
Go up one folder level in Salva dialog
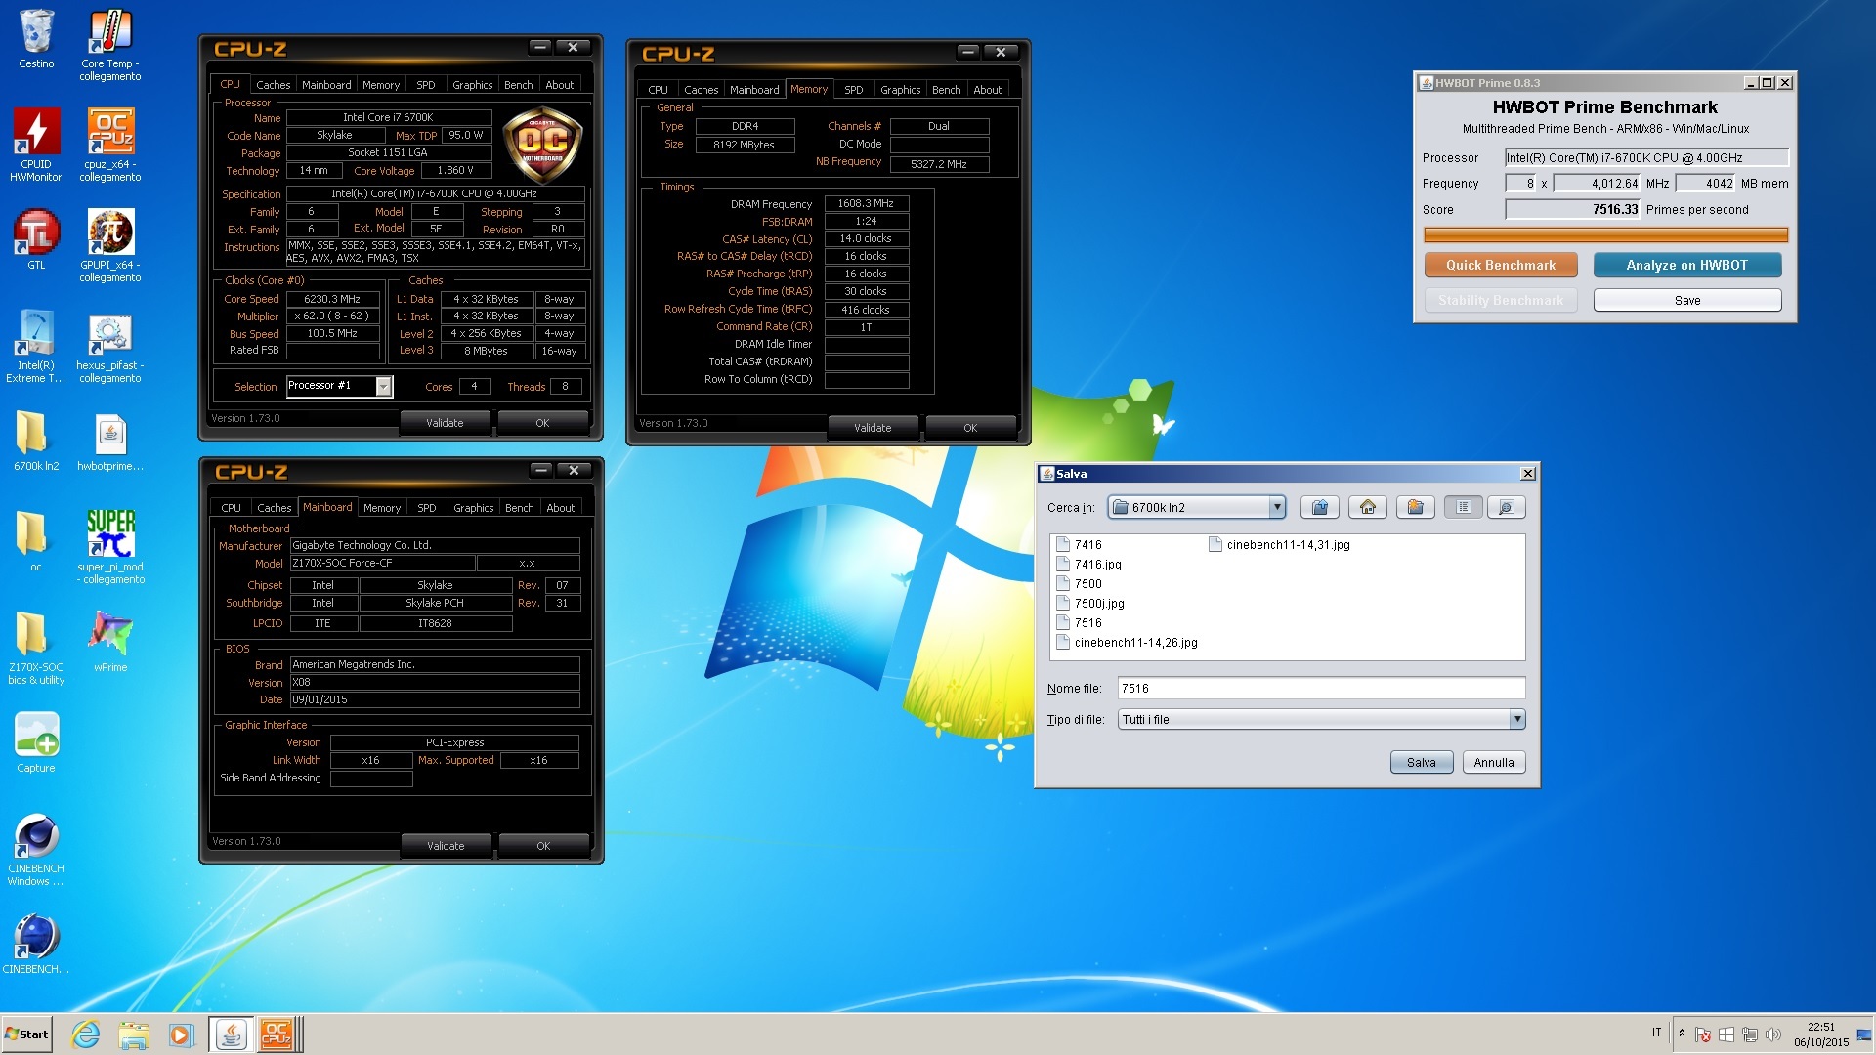[1320, 507]
